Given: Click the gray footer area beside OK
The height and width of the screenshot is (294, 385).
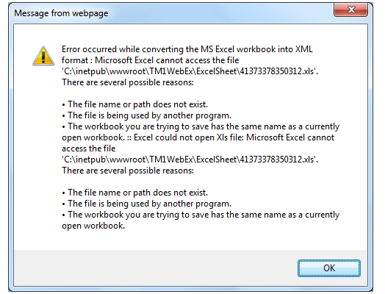Looking at the screenshot, I should (x=156, y=268).
